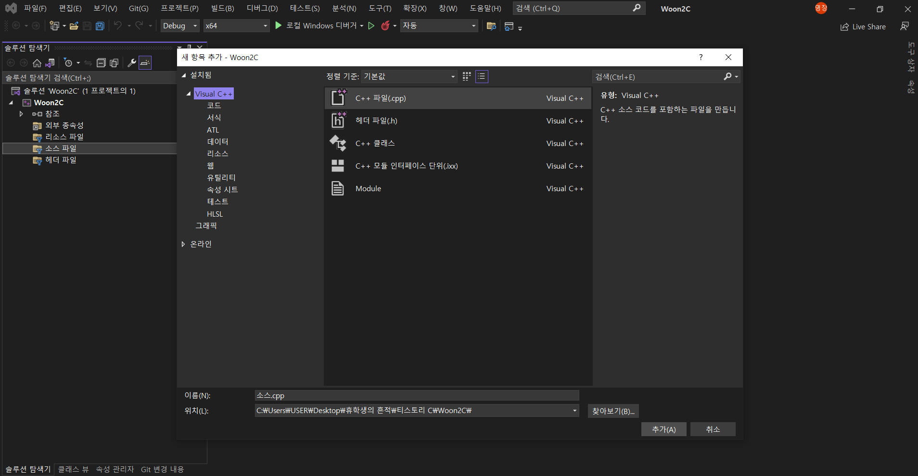The width and height of the screenshot is (918, 476).
Task: Click Show All Files icon in Solution Explorer
Action: click(114, 63)
